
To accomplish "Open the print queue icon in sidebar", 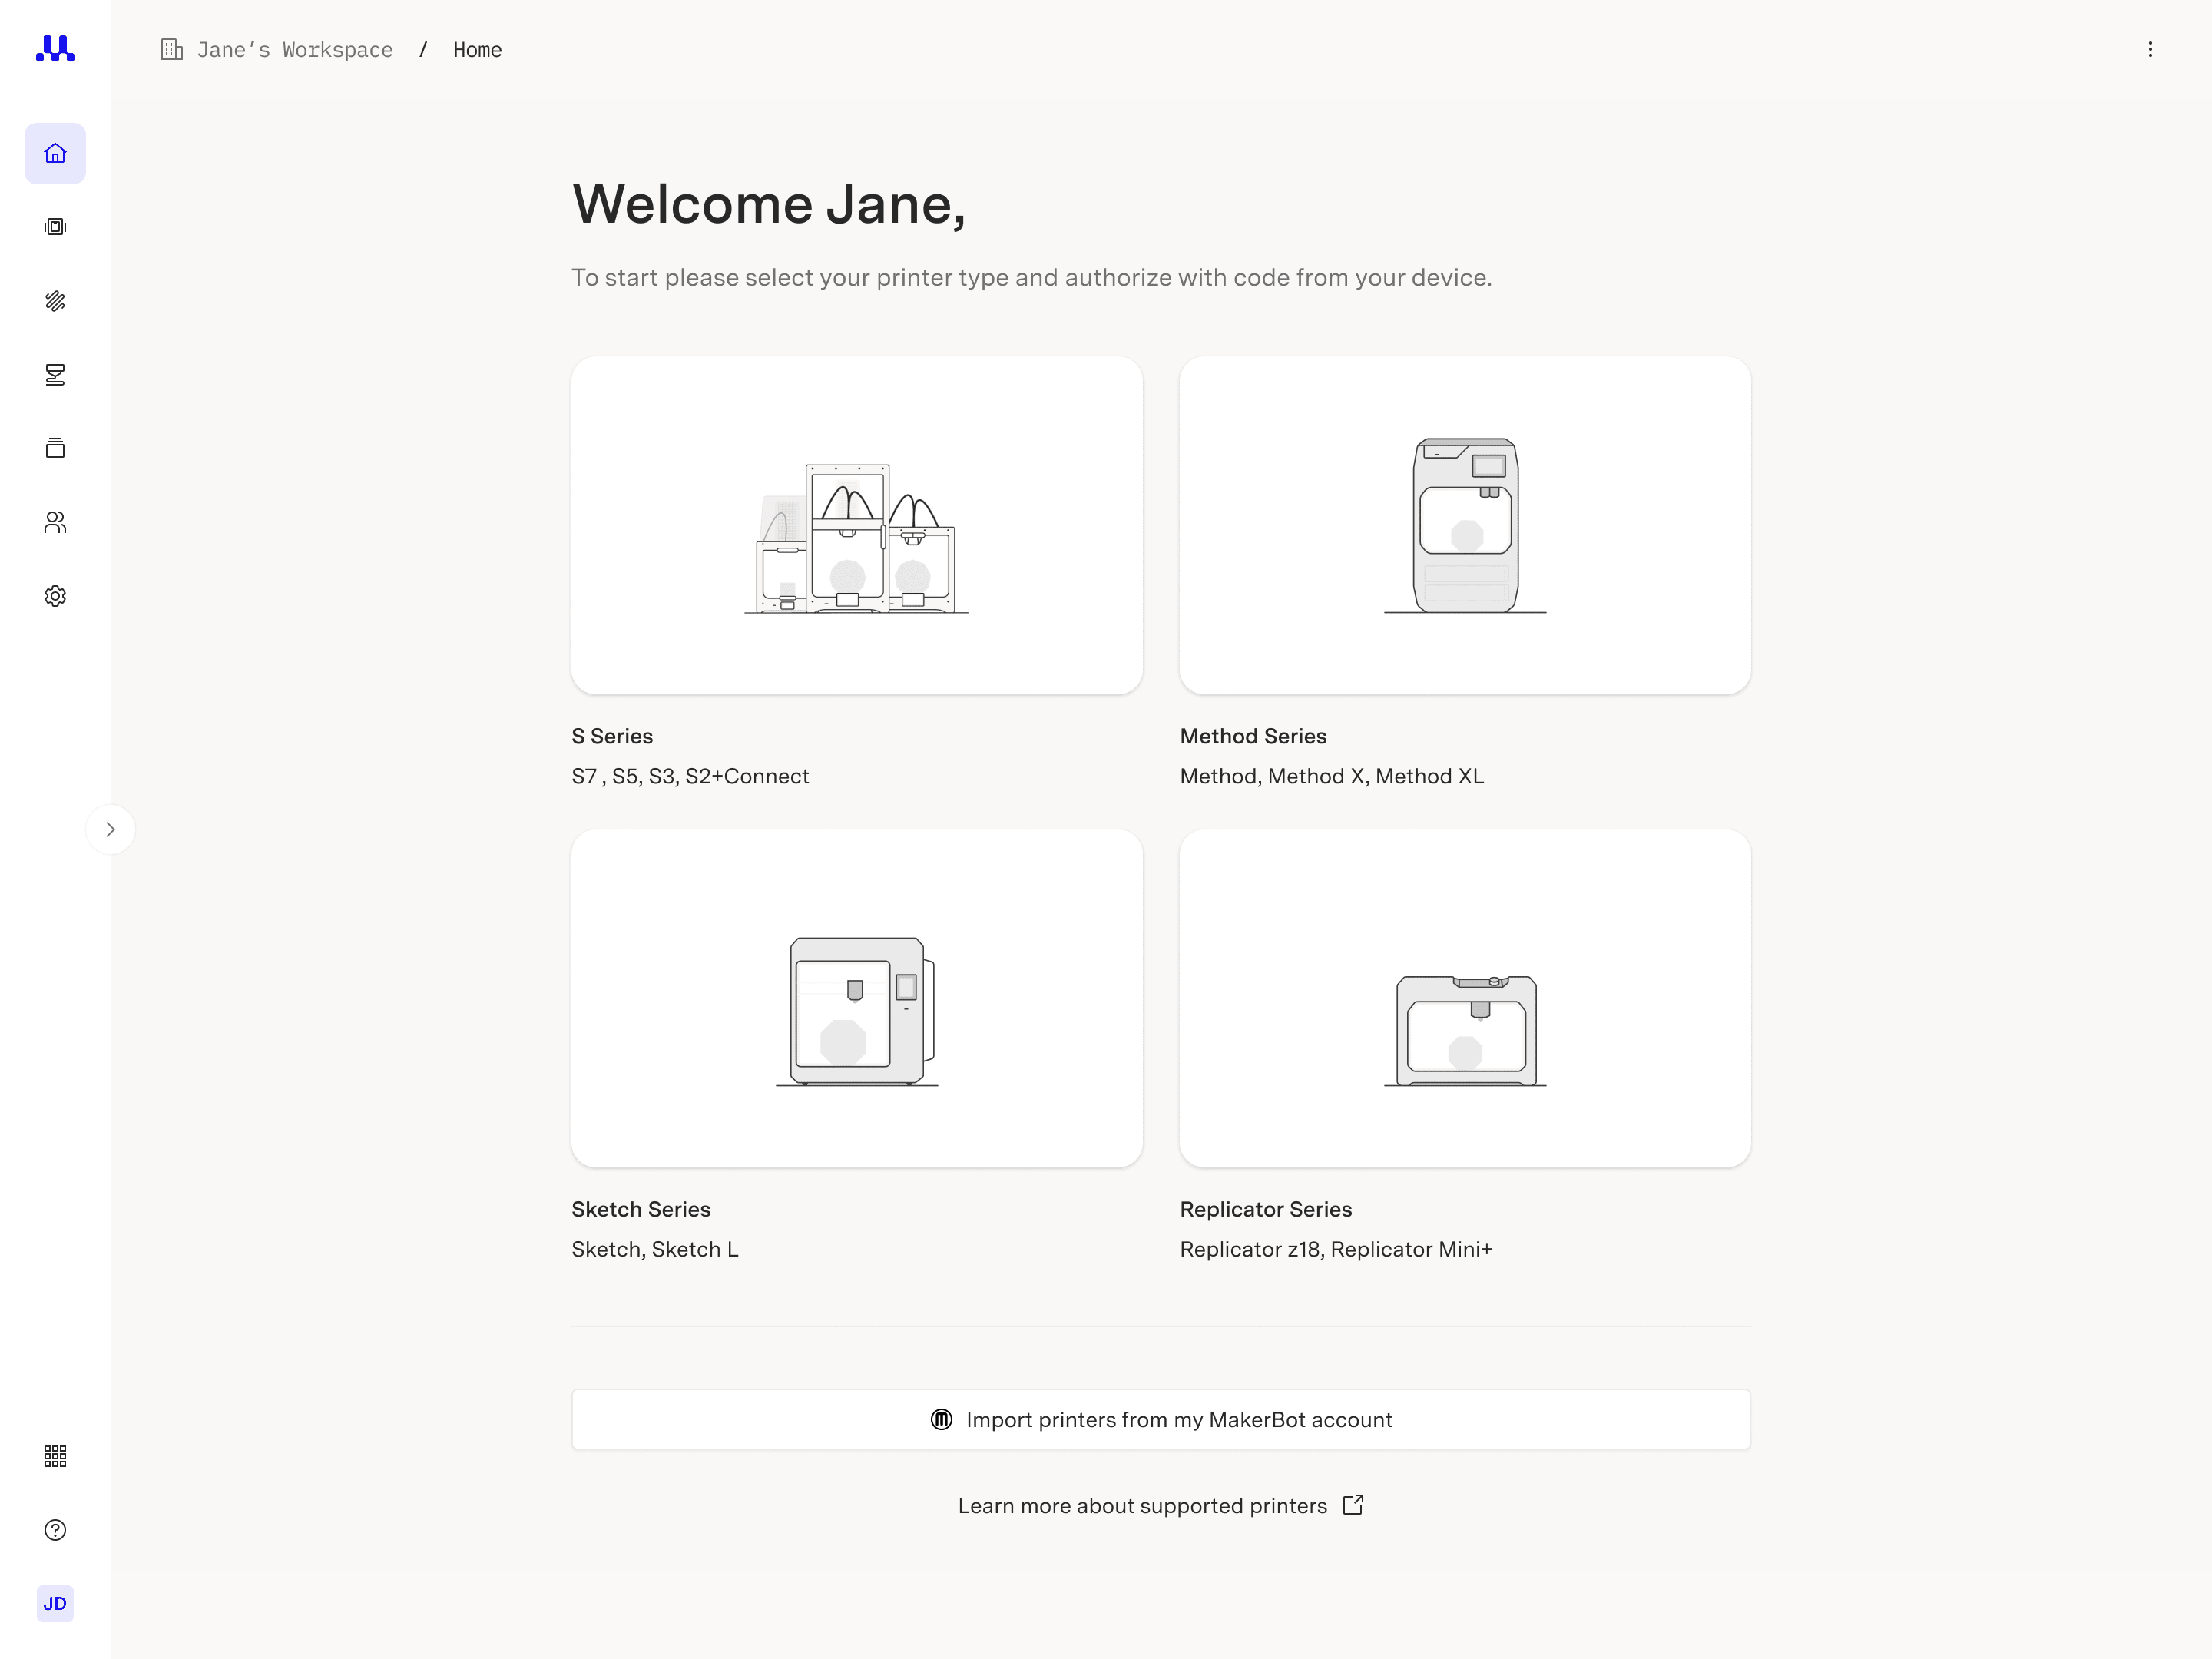I will point(55,375).
